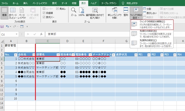The image size is (185, 111).
Task: Undo the last action
Action: click(8, 26)
